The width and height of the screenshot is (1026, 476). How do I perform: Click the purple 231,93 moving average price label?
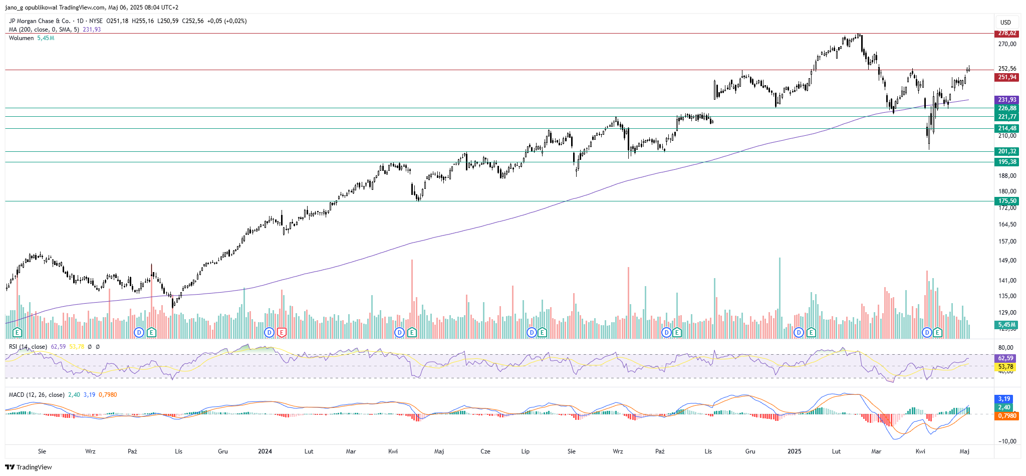pos(1007,100)
